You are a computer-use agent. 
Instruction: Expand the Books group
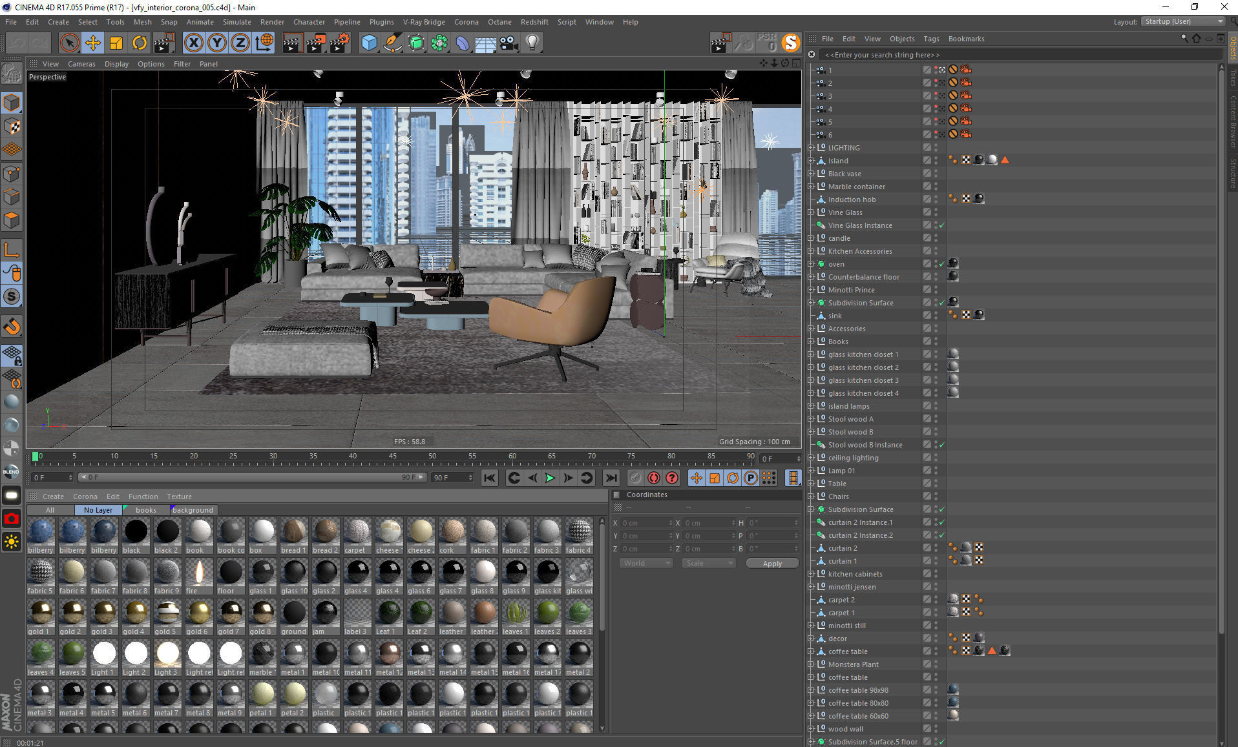tap(811, 342)
